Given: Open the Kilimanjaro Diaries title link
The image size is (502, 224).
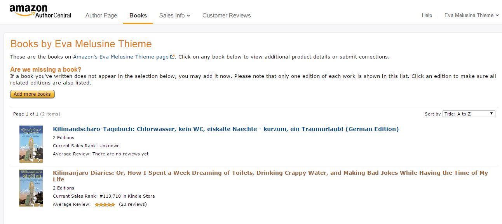Looking at the screenshot, I should [270, 173].
